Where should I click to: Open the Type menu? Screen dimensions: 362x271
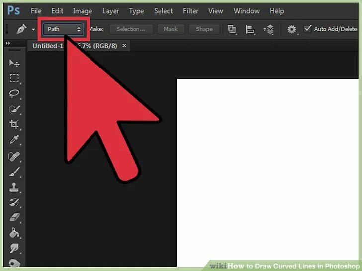[x=136, y=11]
